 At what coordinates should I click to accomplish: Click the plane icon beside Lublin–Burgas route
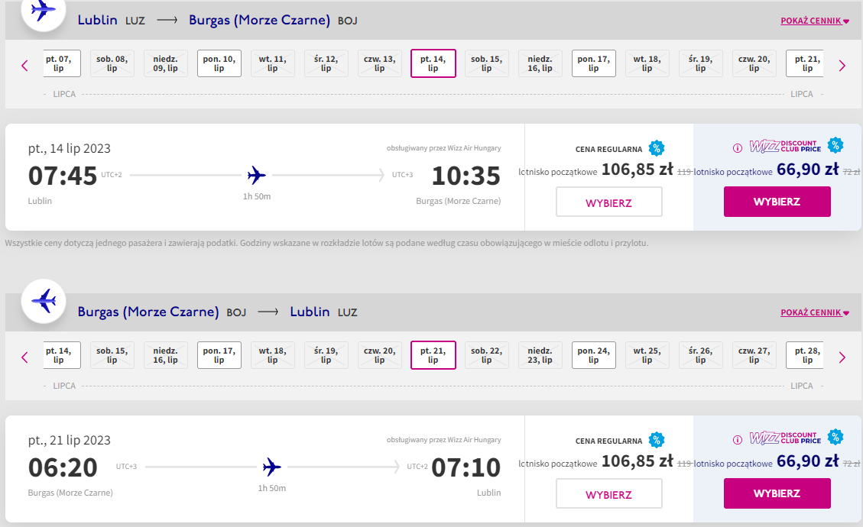pyautogui.click(x=44, y=11)
